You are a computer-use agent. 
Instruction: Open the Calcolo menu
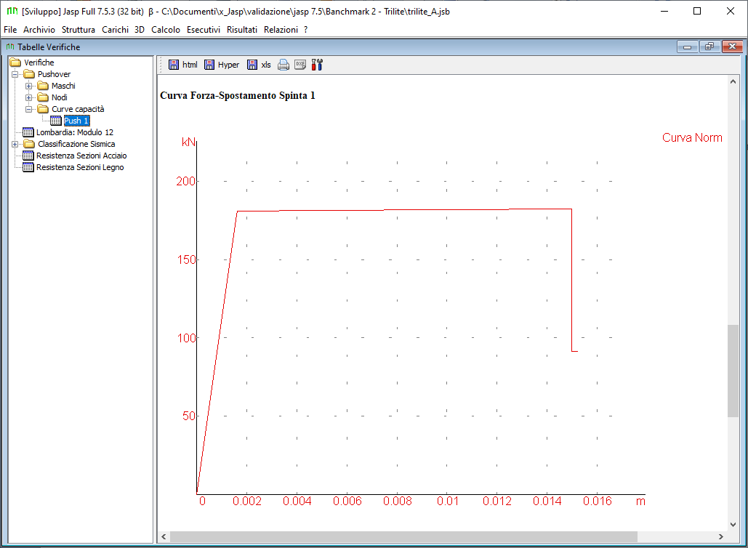166,30
